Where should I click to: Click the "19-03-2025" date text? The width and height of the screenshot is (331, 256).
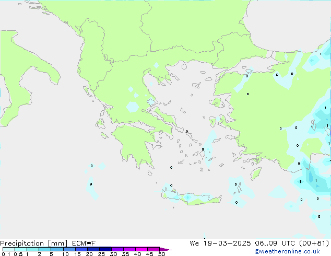coord(227,243)
